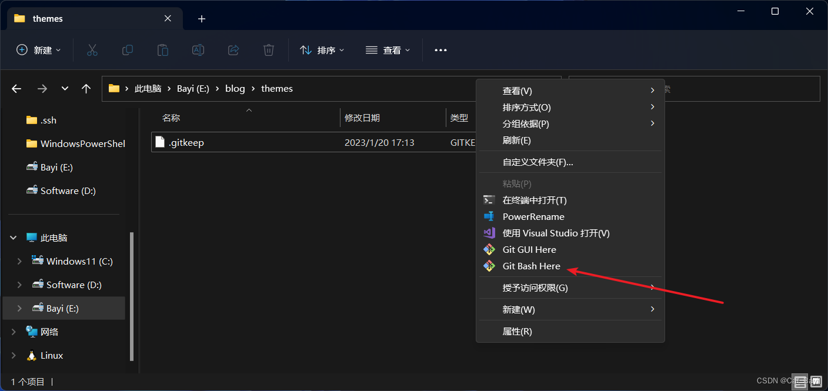The image size is (828, 391).
Task: Open 分组依据(P) context menu submenu
Action: click(x=570, y=123)
